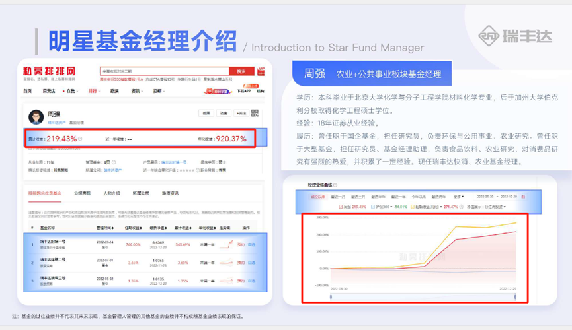The height and width of the screenshot is (330, 572).
Task: Click 自选 in fund row 2
Action: [252, 263]
